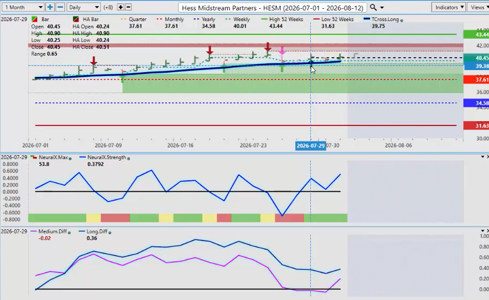The width and height of the screenshot is (489, 300).
Task: Click the blue 39.38 price axis tag
Action: click(x=476, y=66)
